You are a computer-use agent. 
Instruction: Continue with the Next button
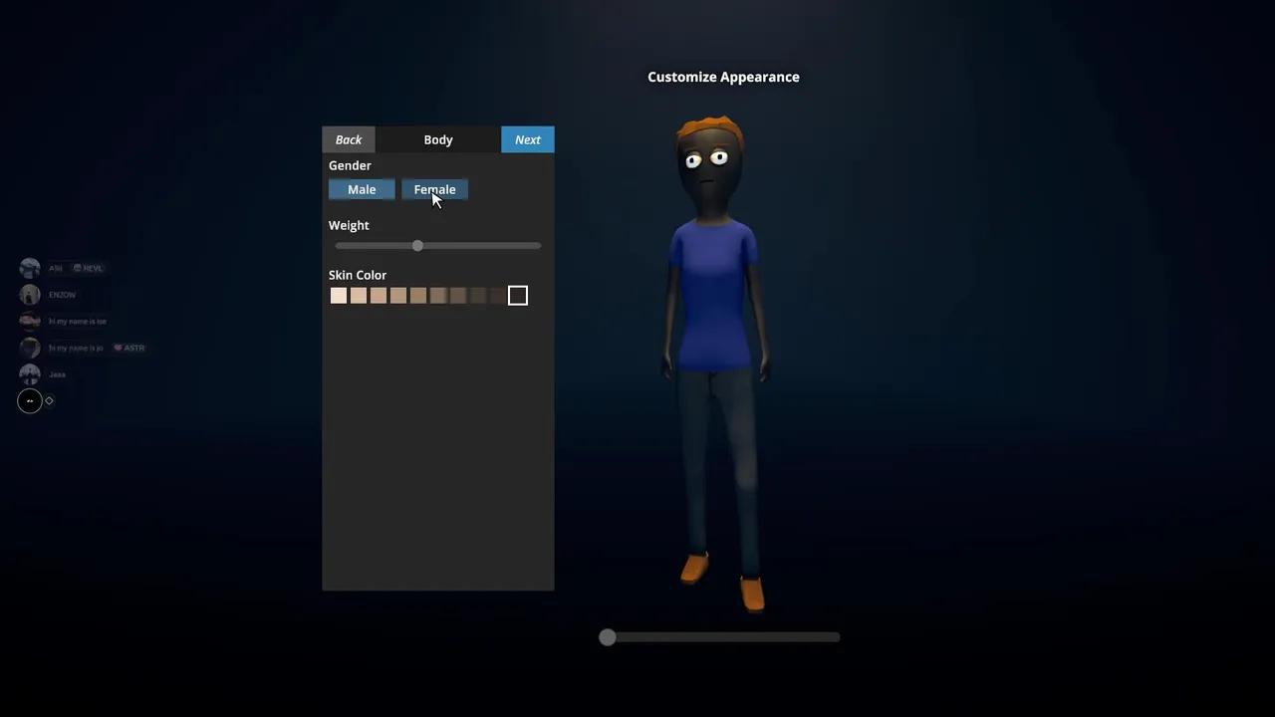pos(528,139)
